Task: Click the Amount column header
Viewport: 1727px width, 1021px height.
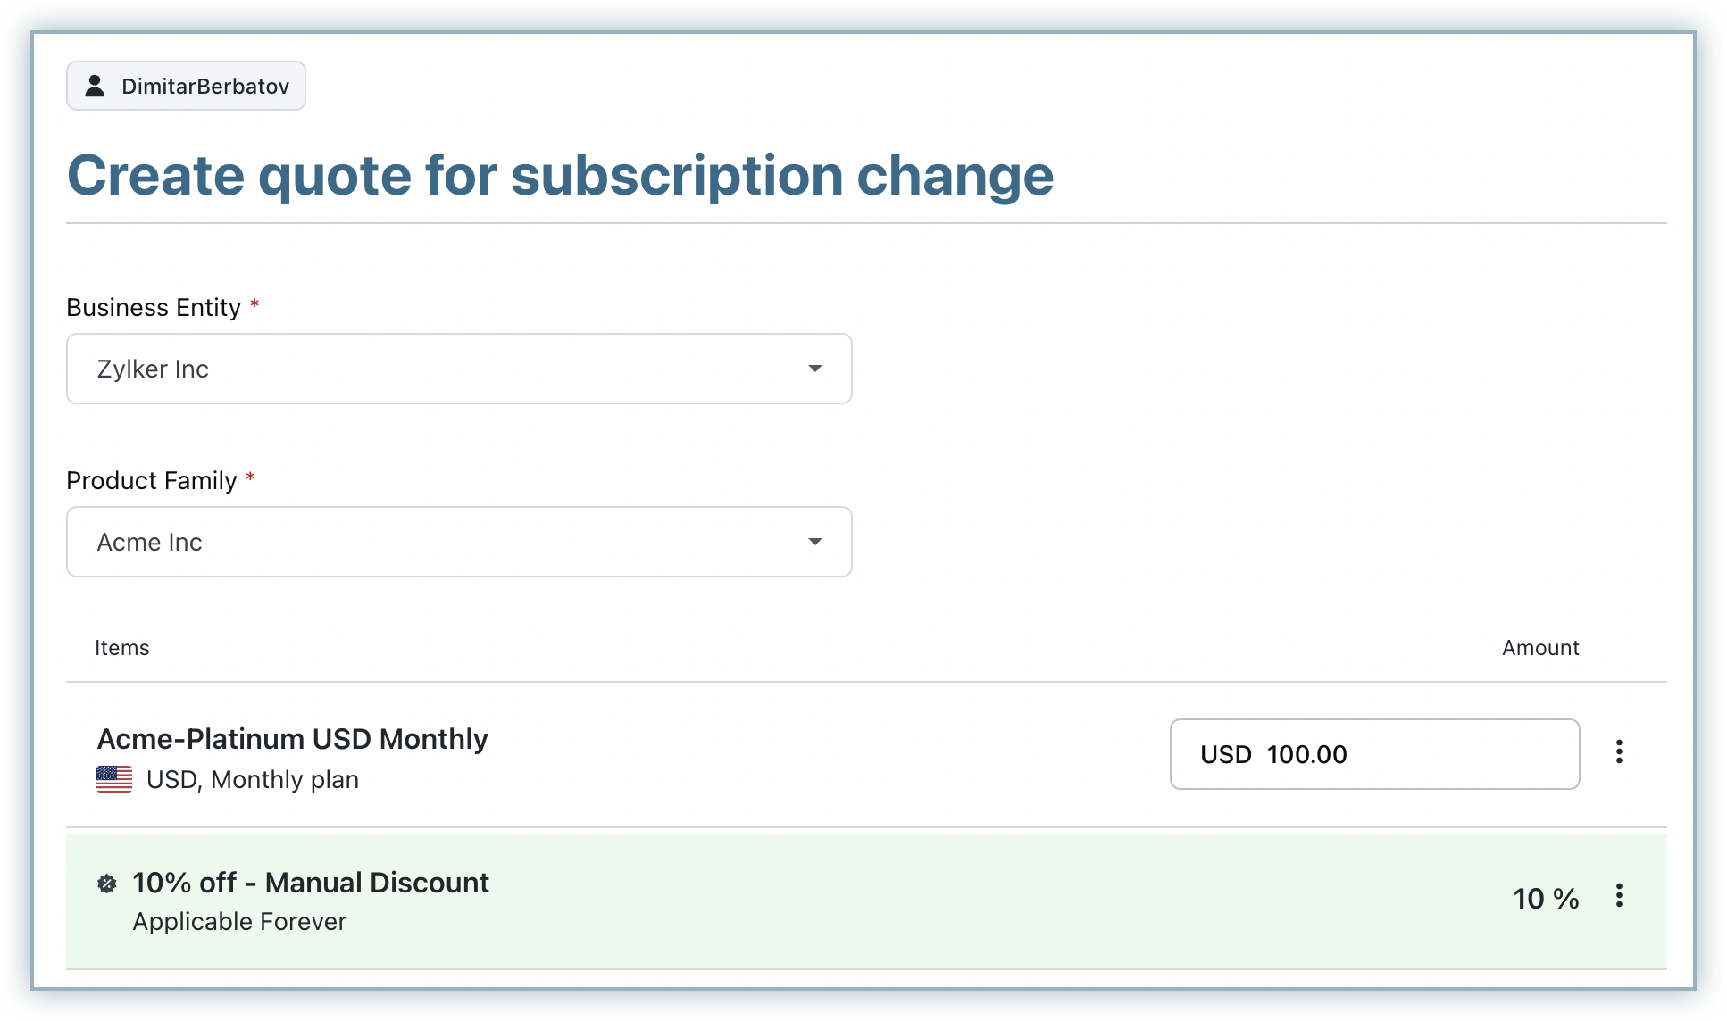Action: (x=1539, y=648)
